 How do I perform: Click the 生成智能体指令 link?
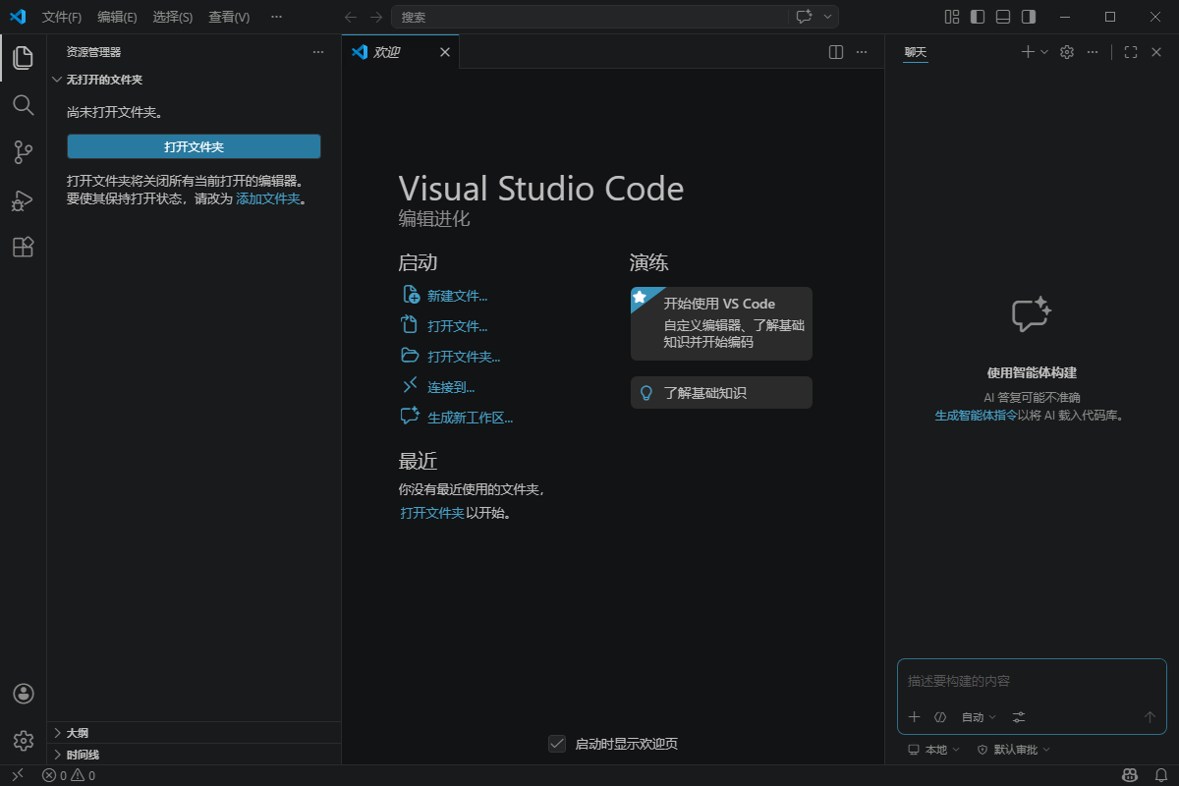click(976, 416)
